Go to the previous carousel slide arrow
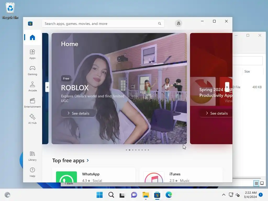 [47, 87]
